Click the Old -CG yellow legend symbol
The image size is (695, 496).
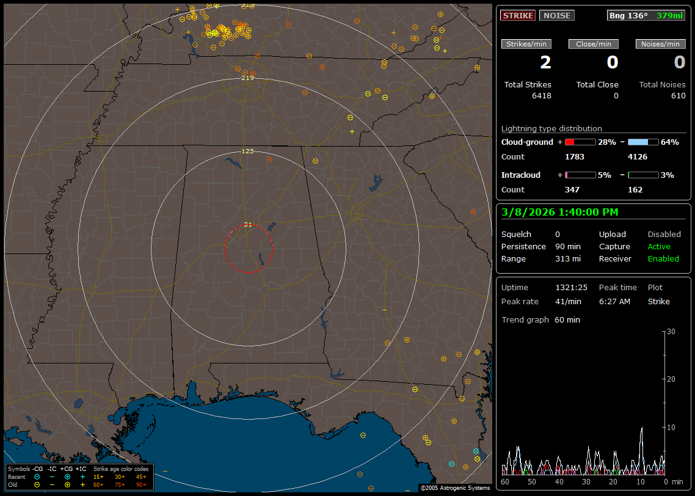[37, 484]
